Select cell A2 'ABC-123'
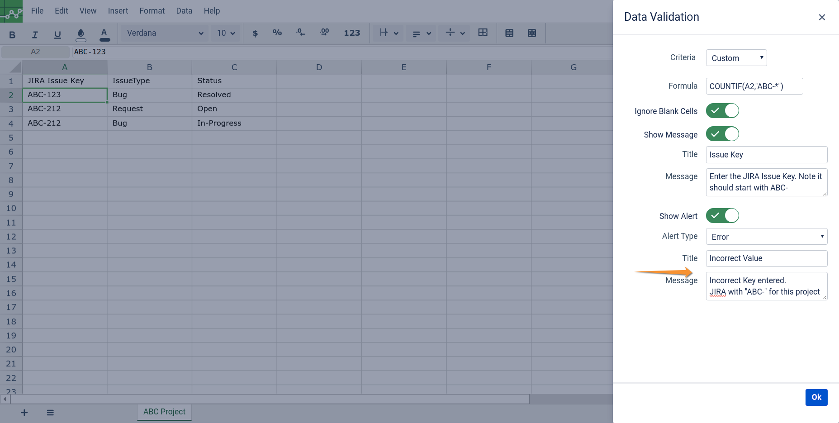 pyautogui.click(x=65, y=95)
